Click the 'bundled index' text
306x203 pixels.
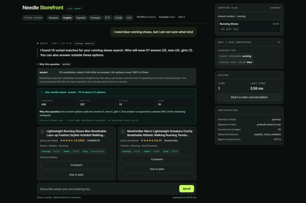167,17
